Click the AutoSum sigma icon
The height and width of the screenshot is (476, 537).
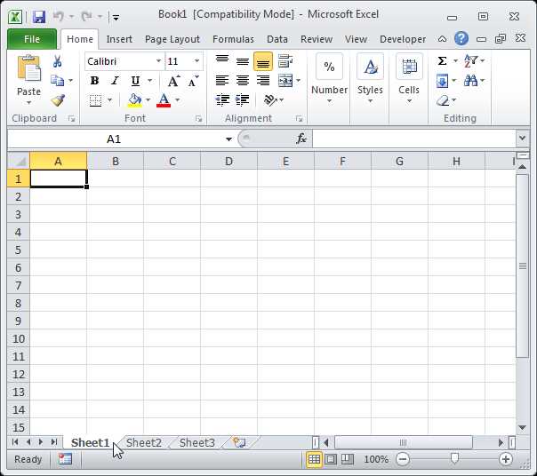click(x=442, y=61)
